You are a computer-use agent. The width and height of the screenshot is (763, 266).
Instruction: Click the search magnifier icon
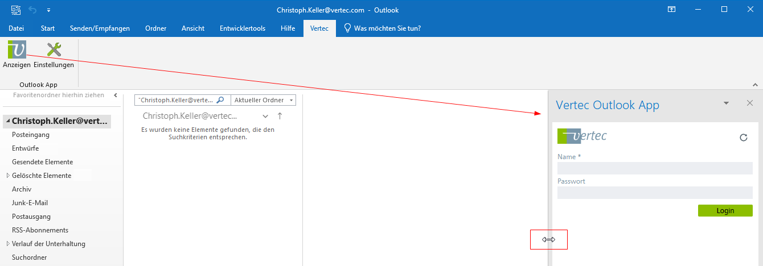tap(220, 100)
